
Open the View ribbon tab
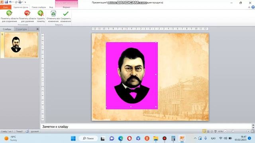click(x=51, y=7)
